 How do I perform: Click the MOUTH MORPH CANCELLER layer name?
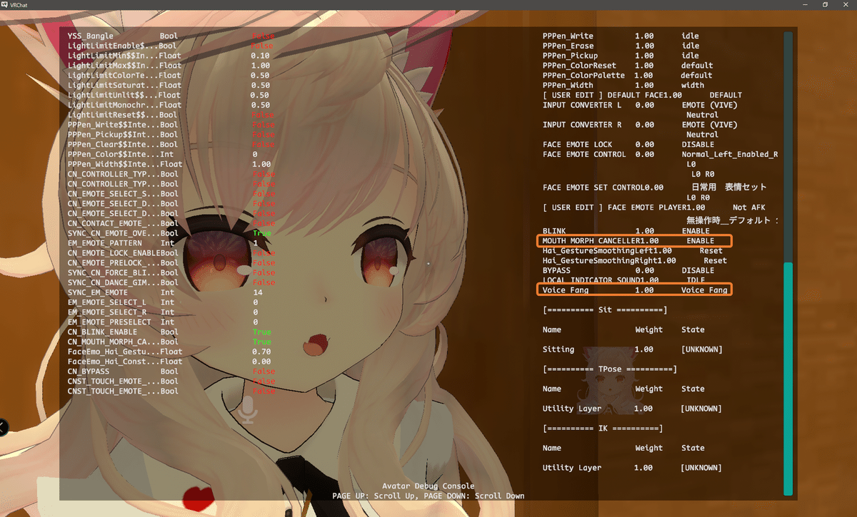coord(592,241)
